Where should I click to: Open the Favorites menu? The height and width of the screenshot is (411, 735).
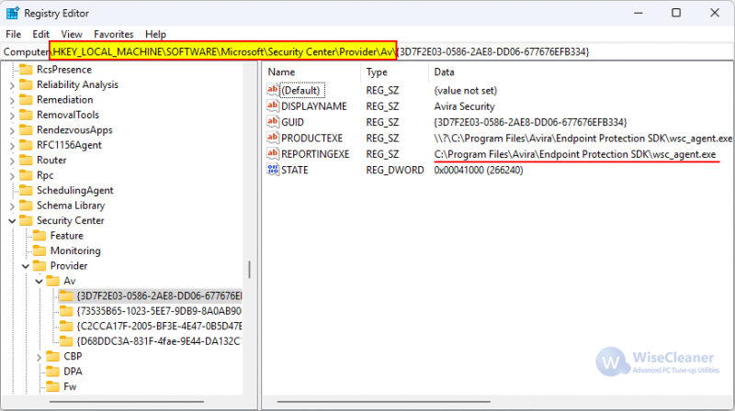tap(113, 34)
